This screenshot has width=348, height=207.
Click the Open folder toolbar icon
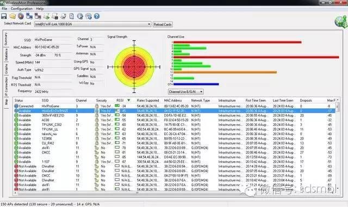pyautogui.click(x=13, y=16)
